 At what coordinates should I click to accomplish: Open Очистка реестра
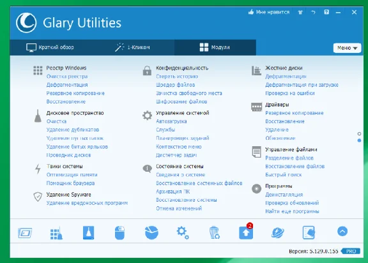tap(67, 77)
